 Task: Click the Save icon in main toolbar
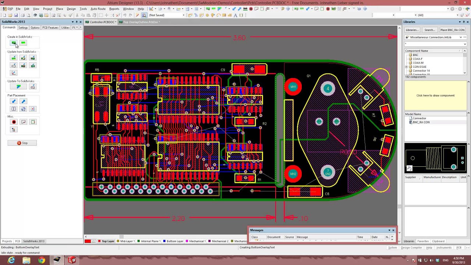16,15
